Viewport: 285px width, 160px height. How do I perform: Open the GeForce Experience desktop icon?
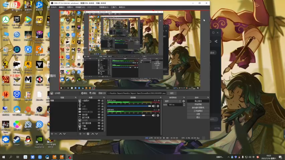pos(39,142)
